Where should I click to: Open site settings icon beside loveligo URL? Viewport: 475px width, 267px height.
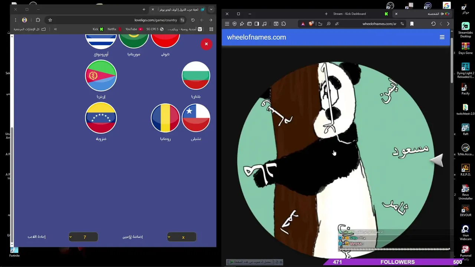coord(182,20)
